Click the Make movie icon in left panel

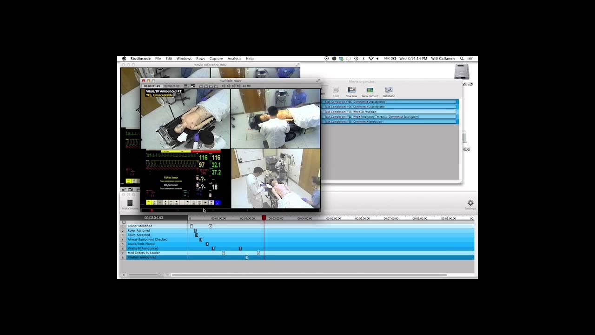click(x=130, y=203)
